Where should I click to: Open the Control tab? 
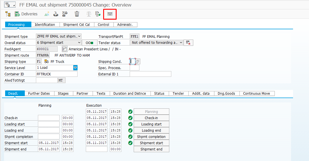click(x=103, y=24)
